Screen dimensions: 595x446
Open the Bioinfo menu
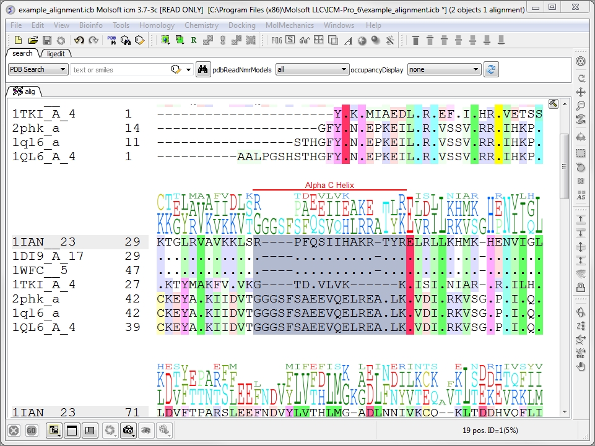(x=91, y=25)
